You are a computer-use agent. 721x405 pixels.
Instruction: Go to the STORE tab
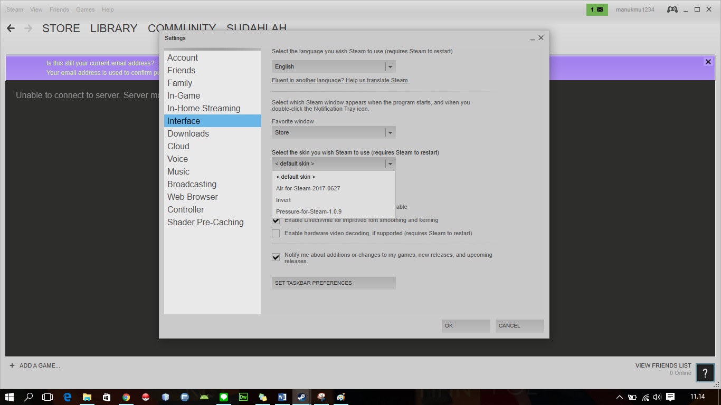[x=61, y=28]
